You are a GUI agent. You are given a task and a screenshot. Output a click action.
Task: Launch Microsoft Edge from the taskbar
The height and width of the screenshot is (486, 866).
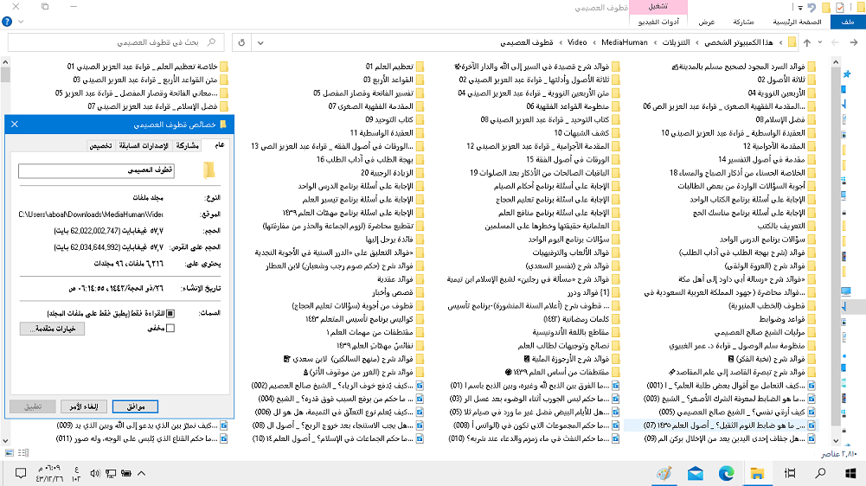[726, 473]
